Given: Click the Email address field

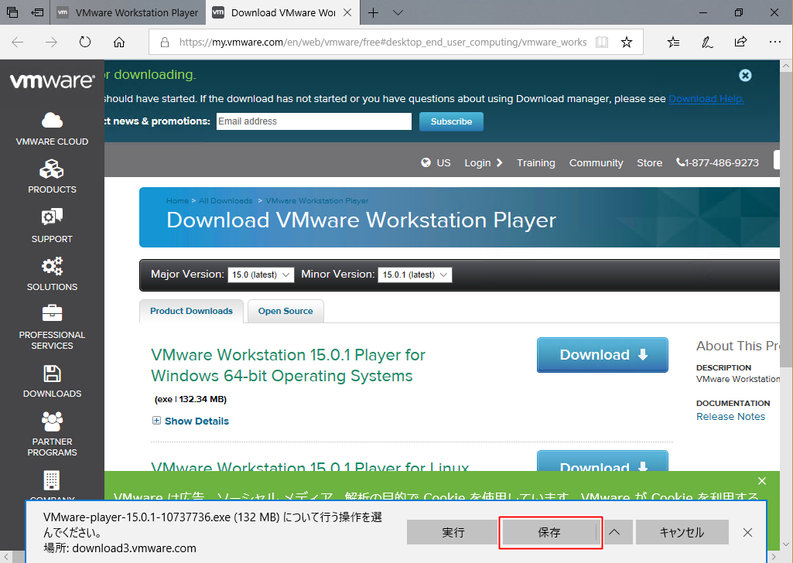Looking at the screenshot, I should click(314, 121).
